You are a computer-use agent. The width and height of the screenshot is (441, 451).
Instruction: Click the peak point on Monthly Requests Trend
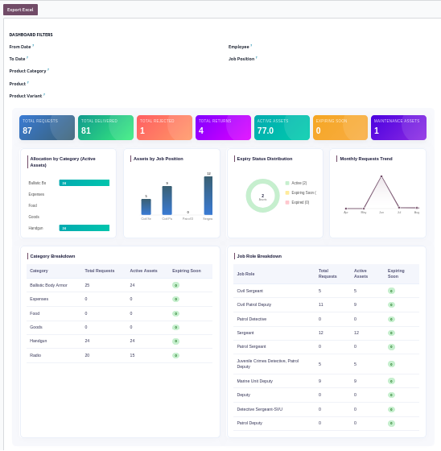[x=381, y=176]
